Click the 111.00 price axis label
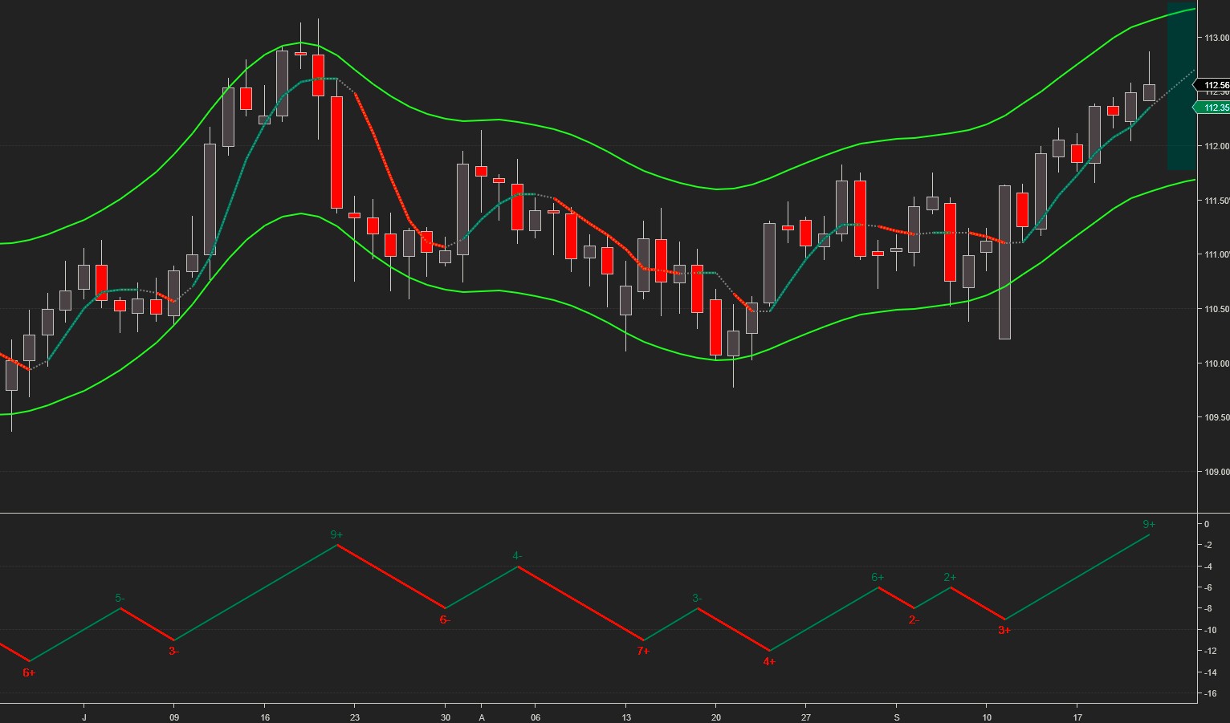Image resolution: width=1230 pixels, height=723 pixels. (1216, 255)
